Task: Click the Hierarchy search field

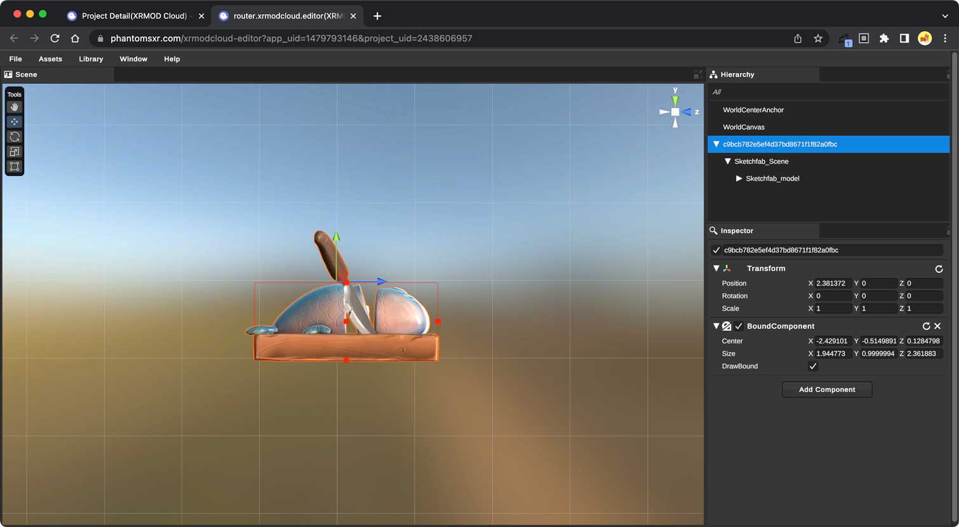Action: click(x=828, y=92)
